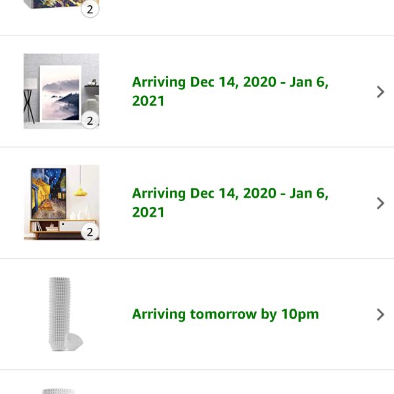Expand the Cafe Terrace order chevron

380,203
